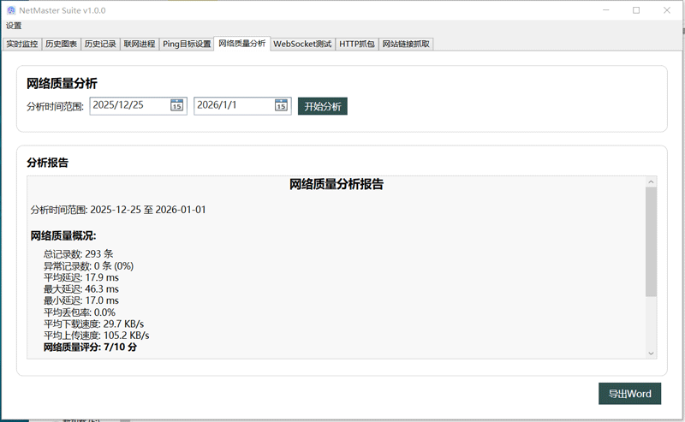The image size is (685, 422).
Task: Export the report with 导出Word
Action: [x=629, y=394]
